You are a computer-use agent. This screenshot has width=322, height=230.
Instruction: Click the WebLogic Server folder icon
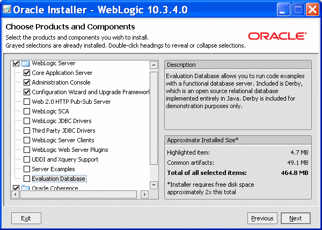click(25, 63)
